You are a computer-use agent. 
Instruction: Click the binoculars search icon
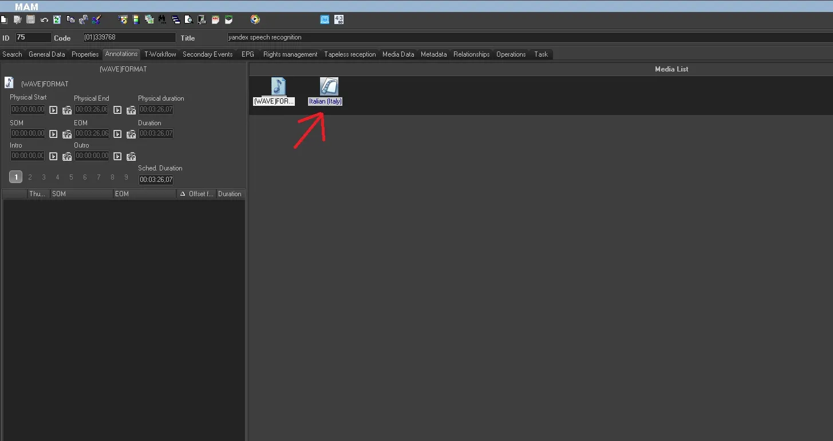pos(163,19)
